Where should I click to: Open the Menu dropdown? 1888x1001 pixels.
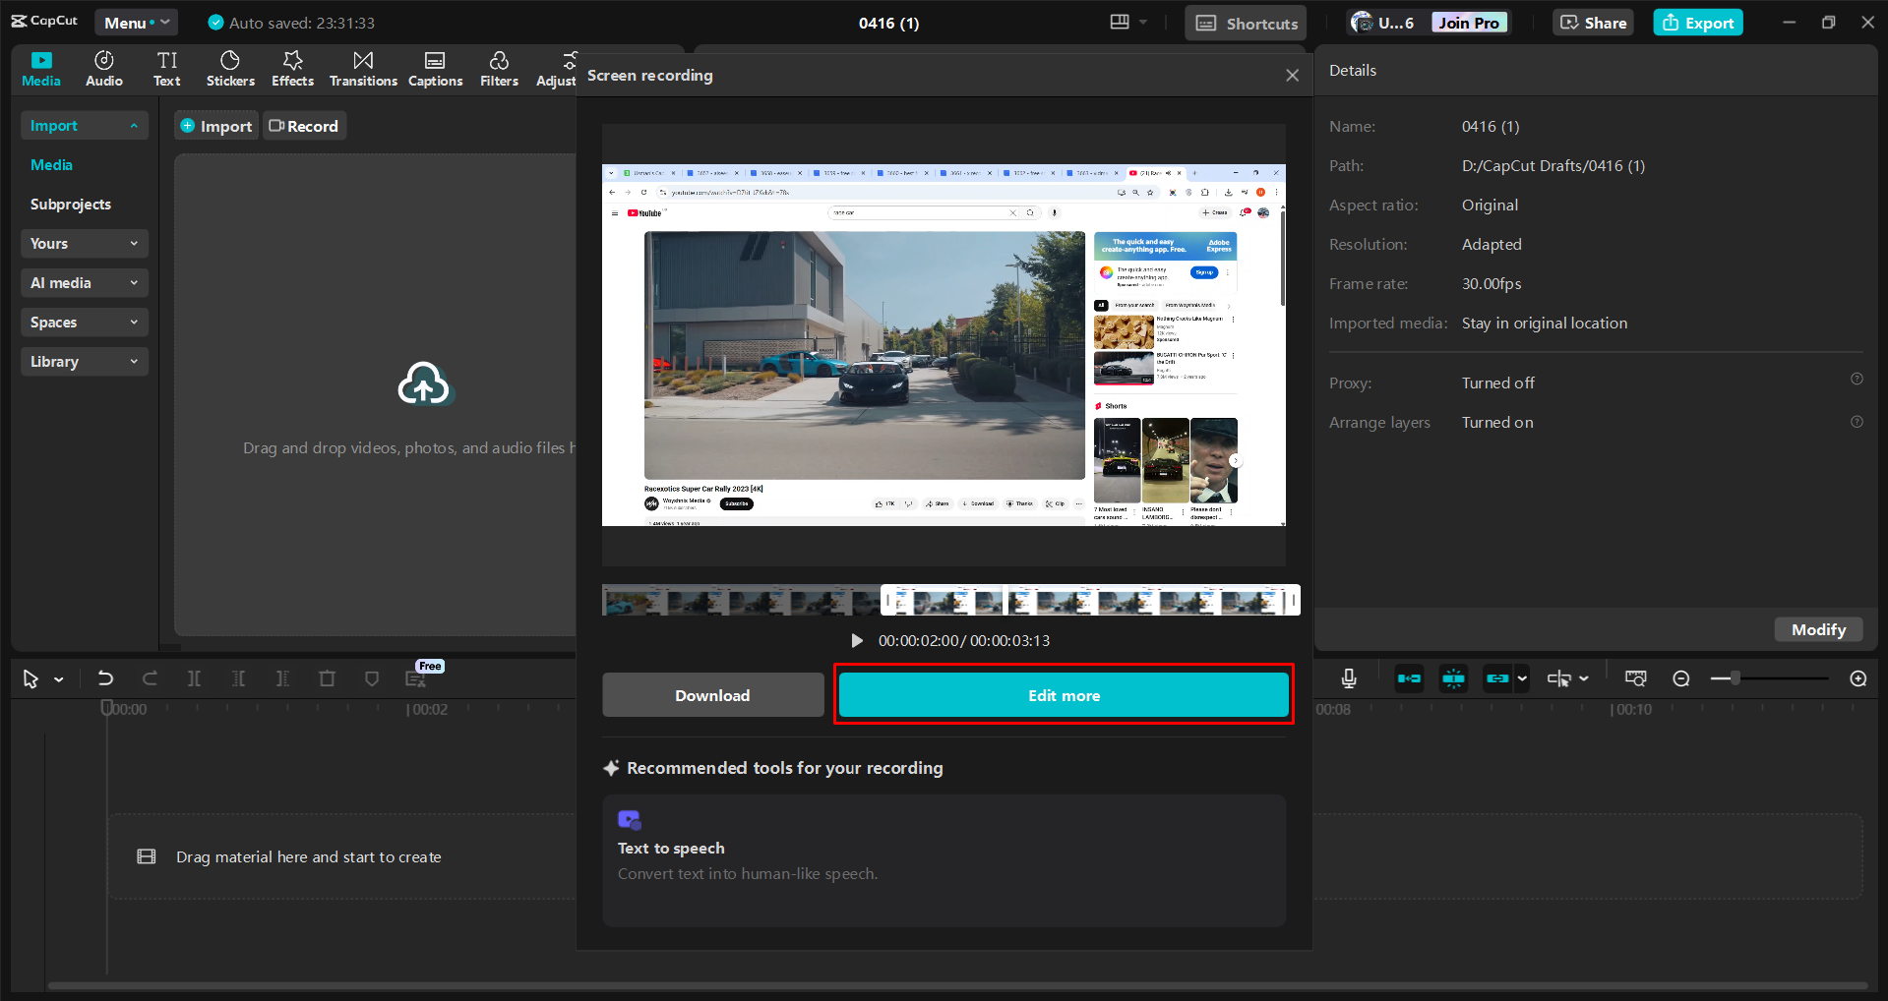136,22
